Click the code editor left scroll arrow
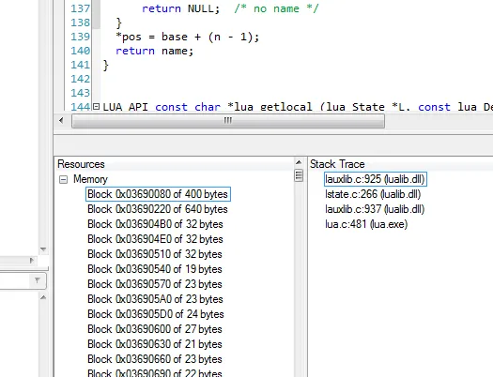 pyautogui.click(x=61, y=121)
